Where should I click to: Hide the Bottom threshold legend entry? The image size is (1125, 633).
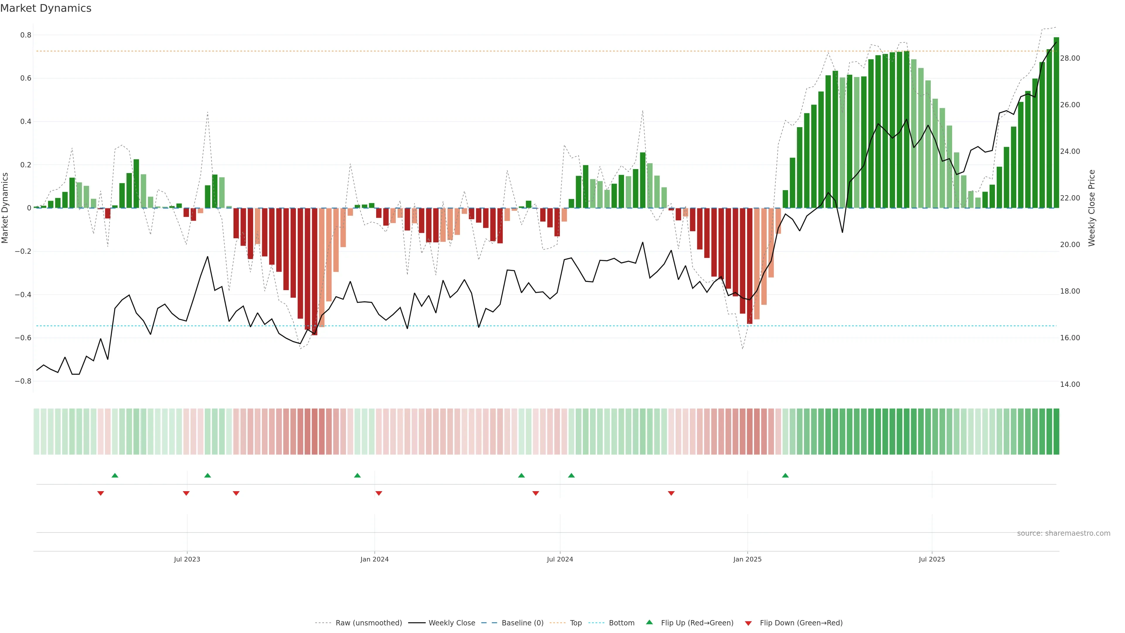tap(621, 623)
